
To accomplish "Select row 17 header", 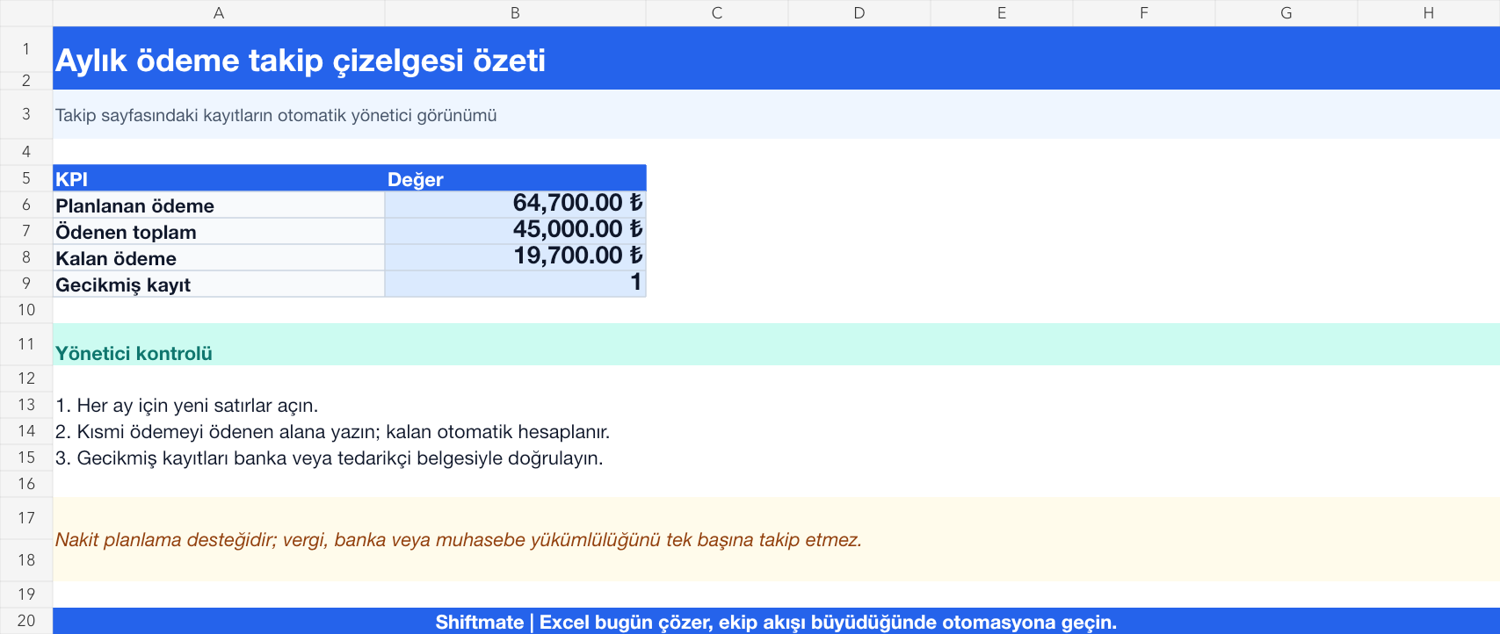I will pos(26,518).
